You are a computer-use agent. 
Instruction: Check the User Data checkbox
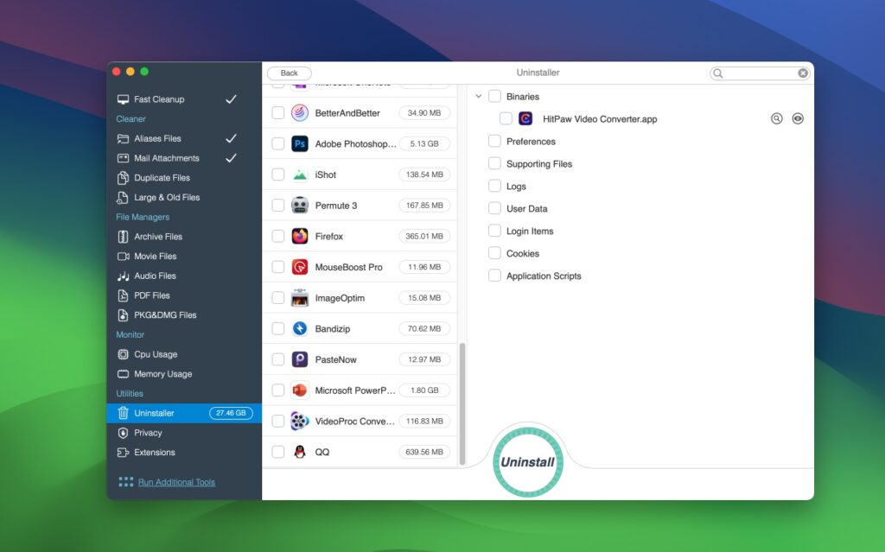493,208
